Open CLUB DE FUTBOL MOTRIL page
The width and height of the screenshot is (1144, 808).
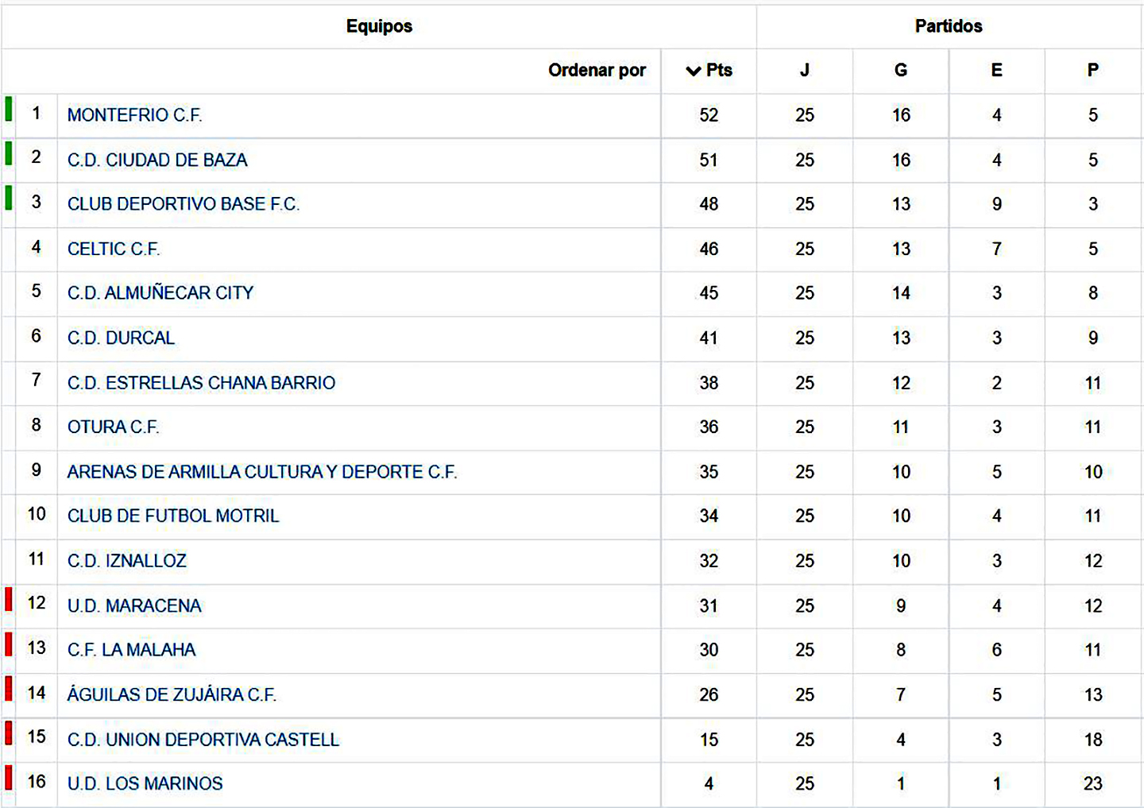coord(173,516)
